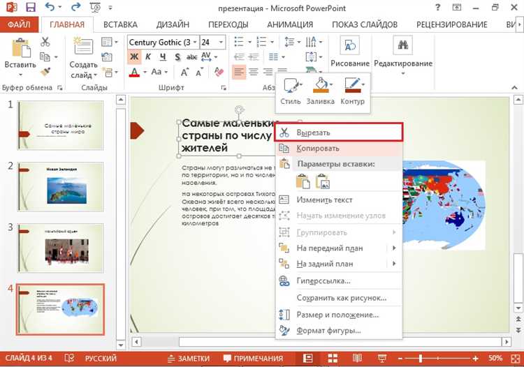The height and width of the screenshot is (367, 524).
Task: Click the Создать слайд new slide icon
Action: (x=83, y=46)
